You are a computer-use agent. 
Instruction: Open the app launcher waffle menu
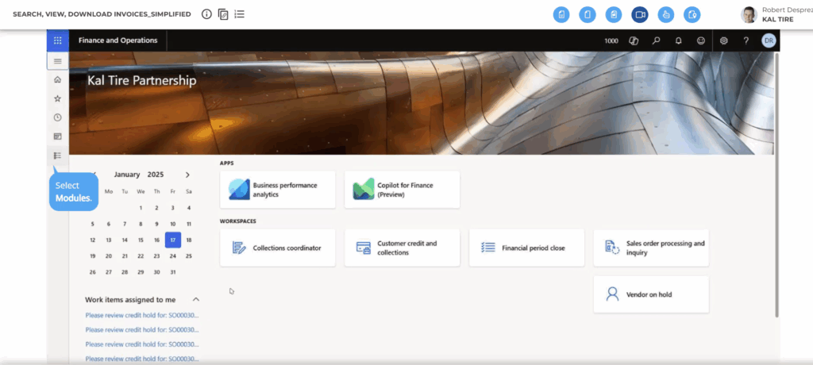pos(57,40)
